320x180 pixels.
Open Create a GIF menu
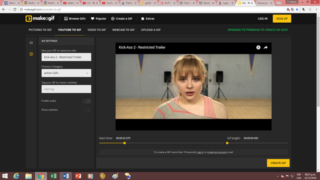[x=121, y=18]
